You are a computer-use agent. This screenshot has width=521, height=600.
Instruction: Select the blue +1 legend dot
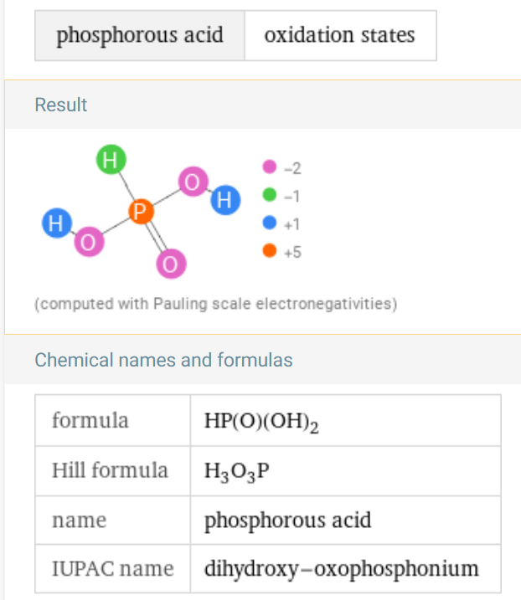270,223
